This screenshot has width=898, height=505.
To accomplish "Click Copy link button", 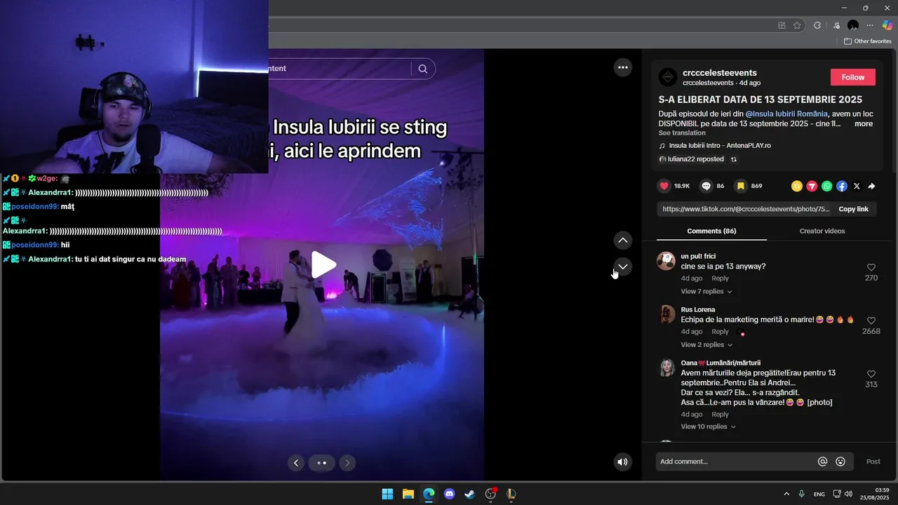I will tap(853, 209).
